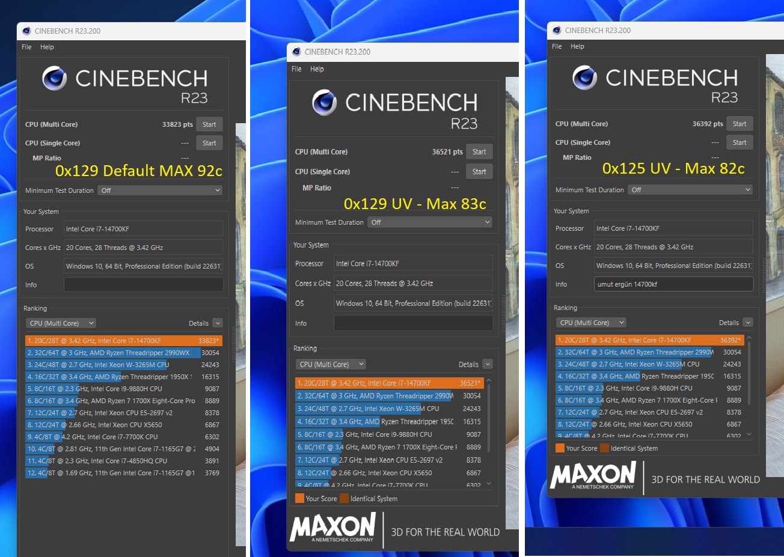Image resolution: width=784 pixels, height=557 pixels.
Task: Select Xeon W-3265M row in left window
Action: point(124,365)
